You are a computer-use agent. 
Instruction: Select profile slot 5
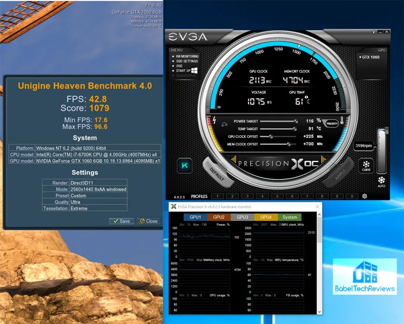point(277,196)
